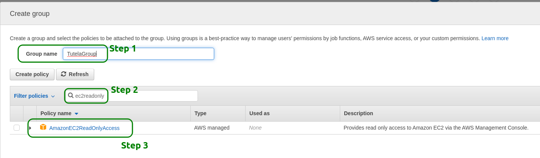The width and height of the screenshot is (540, 158).
Task: Click the blue sort arrow beside Policy name
Action: [76, 114]
